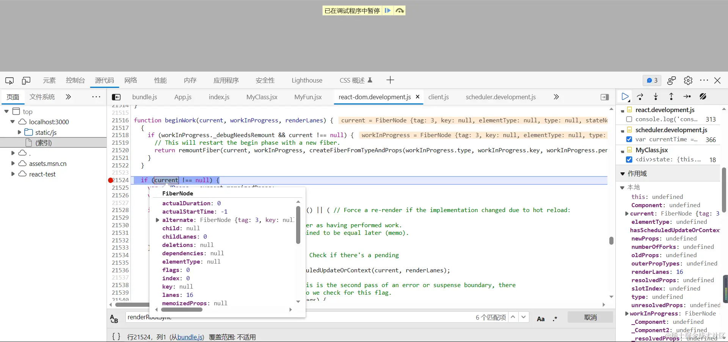This screenshot has width=728, height=342.
Task: Step into next function call
Action: 656,97
